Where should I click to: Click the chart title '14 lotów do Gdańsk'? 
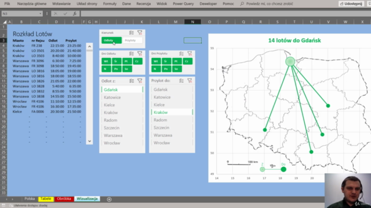click(x=294, y=40)
